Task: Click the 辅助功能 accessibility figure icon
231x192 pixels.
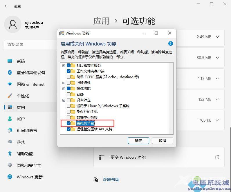Action: (10, 153)
